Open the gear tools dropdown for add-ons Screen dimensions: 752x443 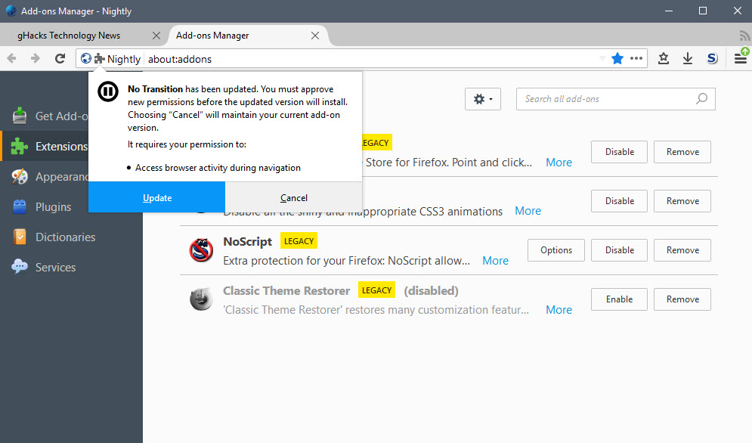click(x=482, y=99)
